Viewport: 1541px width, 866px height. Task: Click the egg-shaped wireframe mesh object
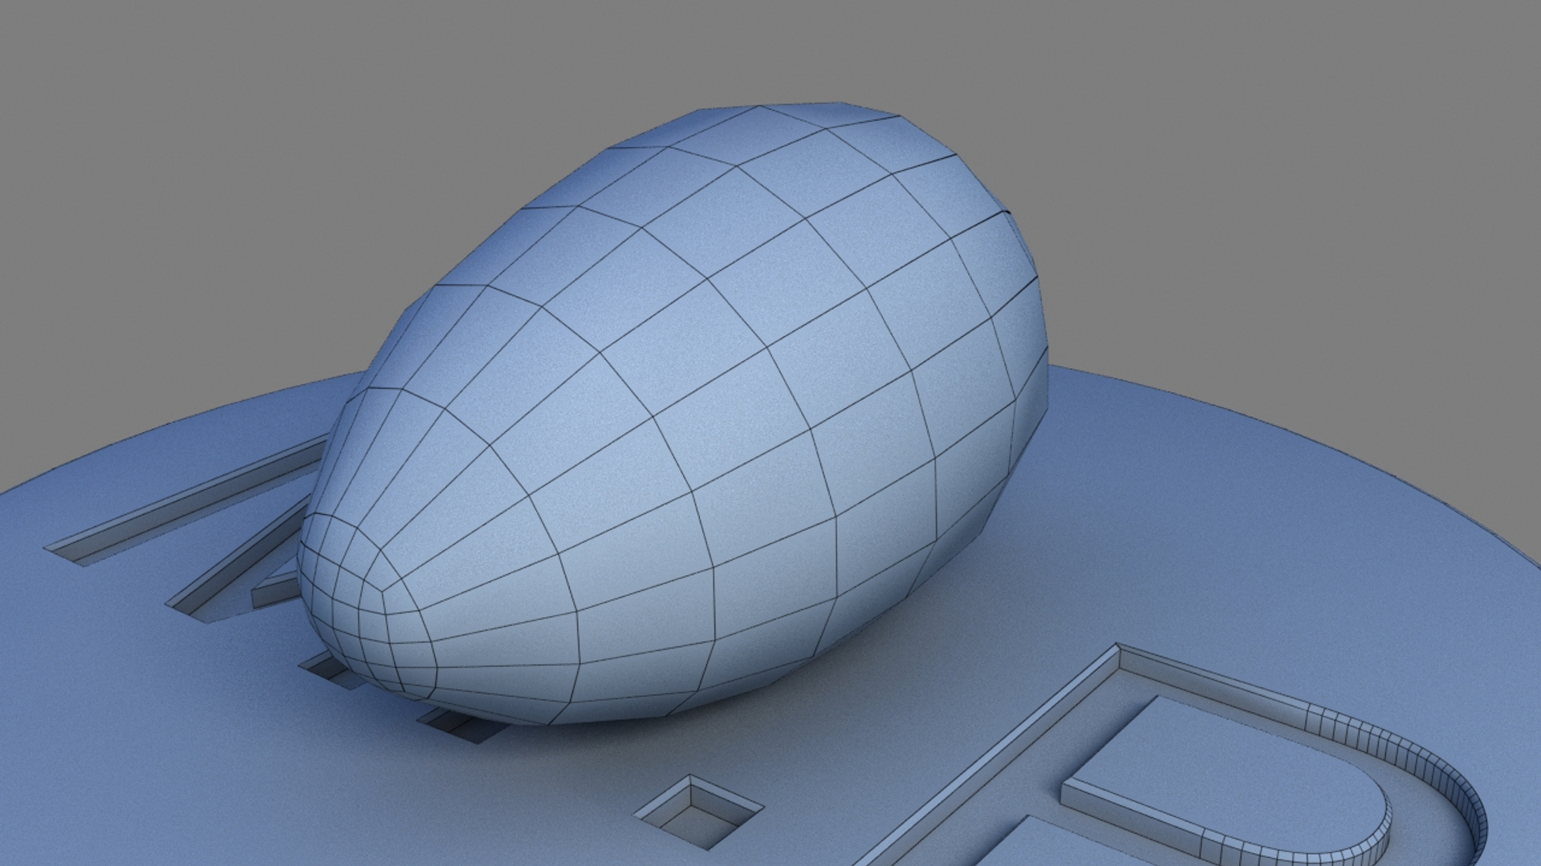pos(673,414)
